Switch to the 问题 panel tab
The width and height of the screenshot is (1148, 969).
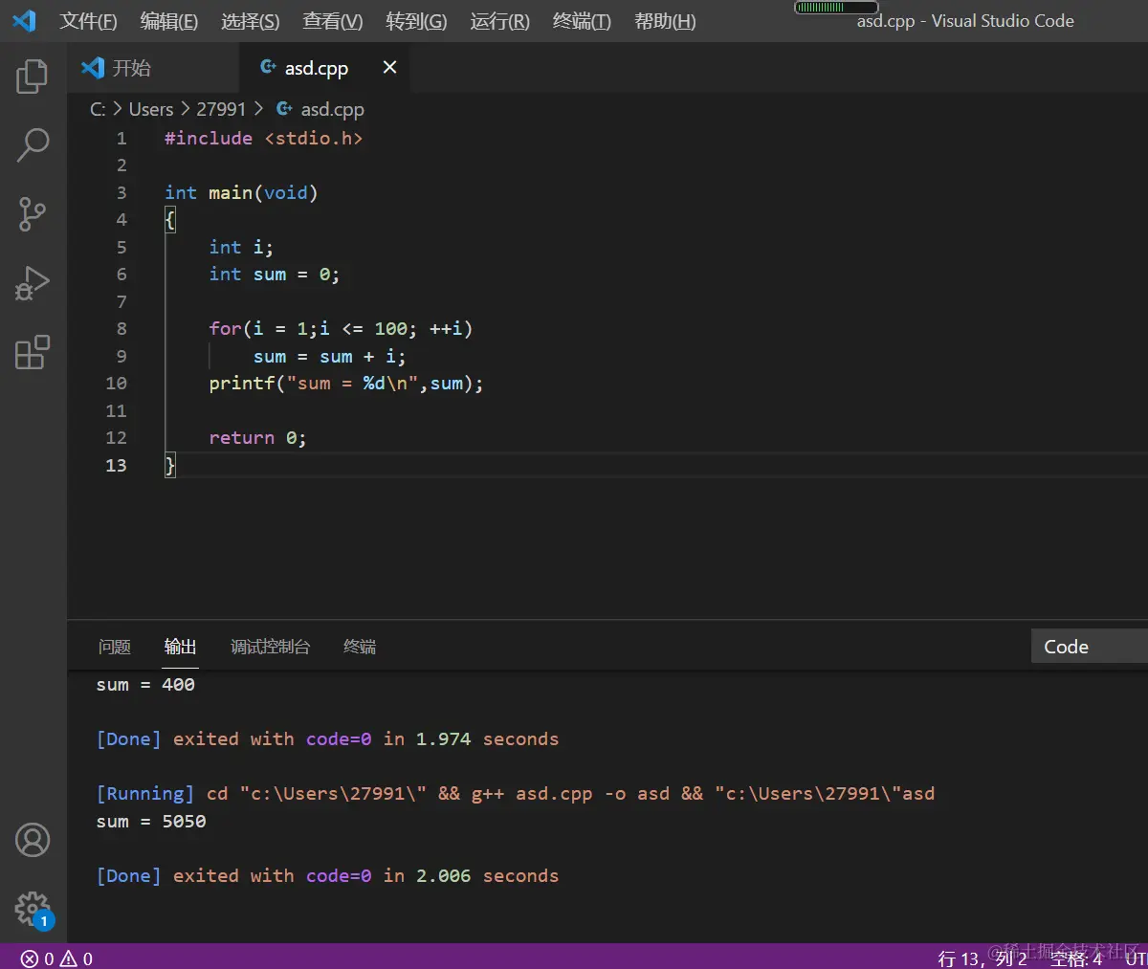tap(115, 648)
